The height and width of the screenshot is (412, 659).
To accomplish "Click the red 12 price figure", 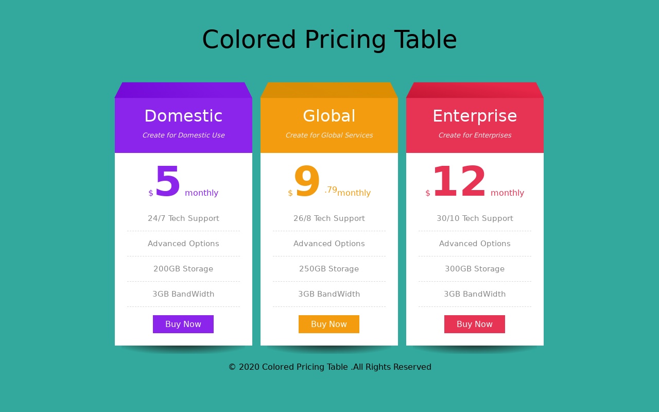I will tap(459, 182).
